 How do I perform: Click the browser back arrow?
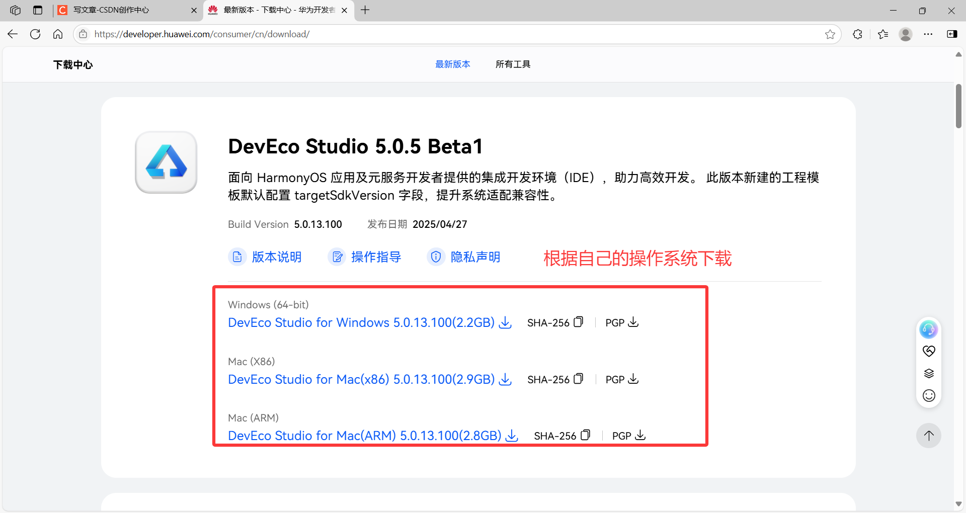13,34
